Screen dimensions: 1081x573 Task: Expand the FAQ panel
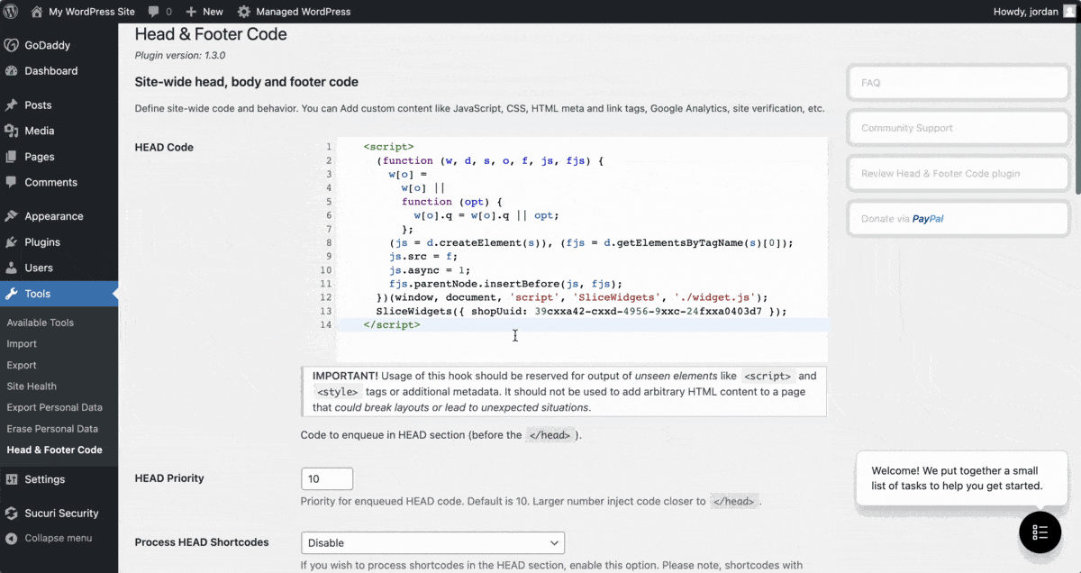click(x=958, y=83)
